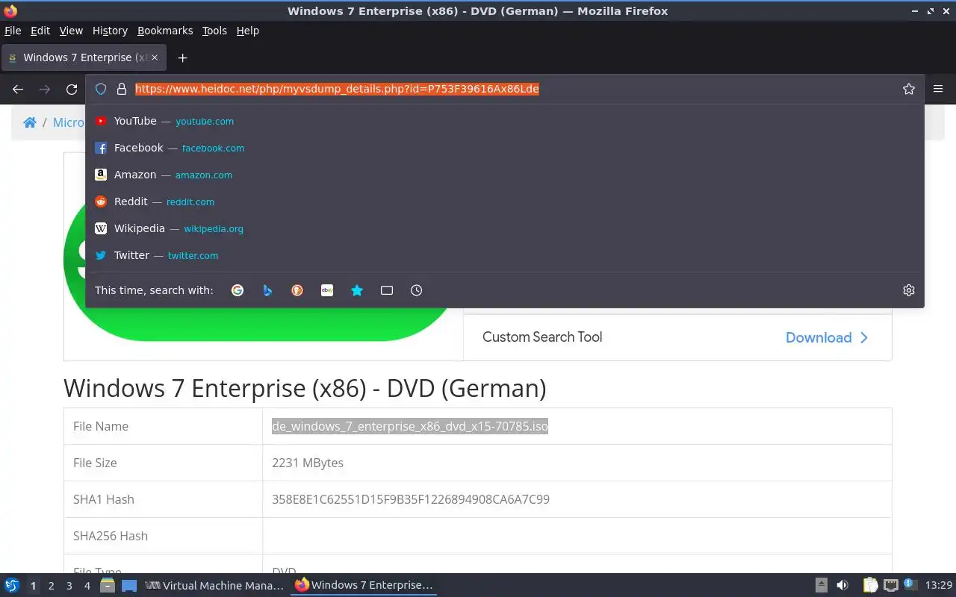Switch to workspace 4 in taskbar

pyautogui.click(x=87, y=586)
